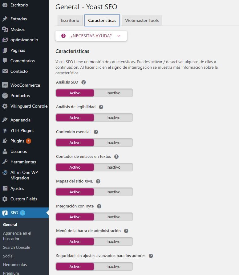239x275 pixels.
Task: Set Mapas del sitio XML to Inactivo
Action: tap(113, 192)
